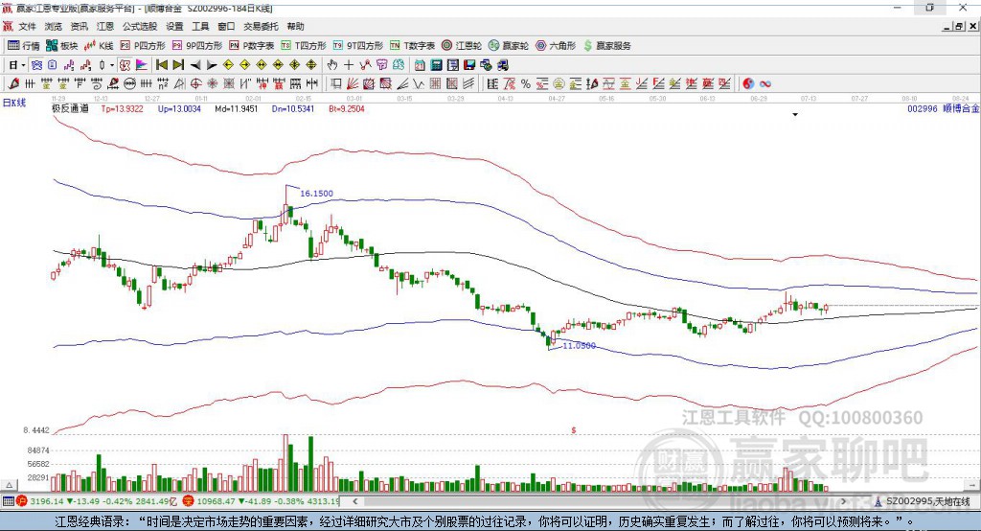Open the P四方形 tool

coord(143,46)
